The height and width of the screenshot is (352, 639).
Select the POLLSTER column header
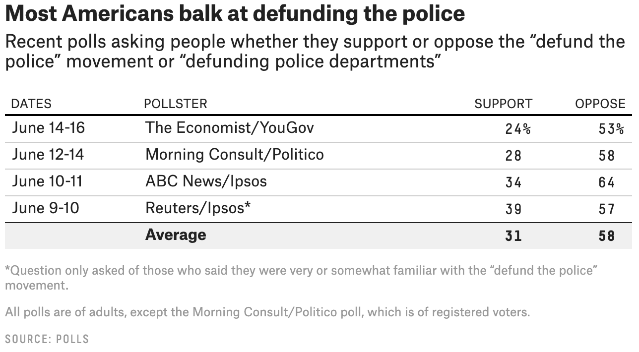pos(176,104)
